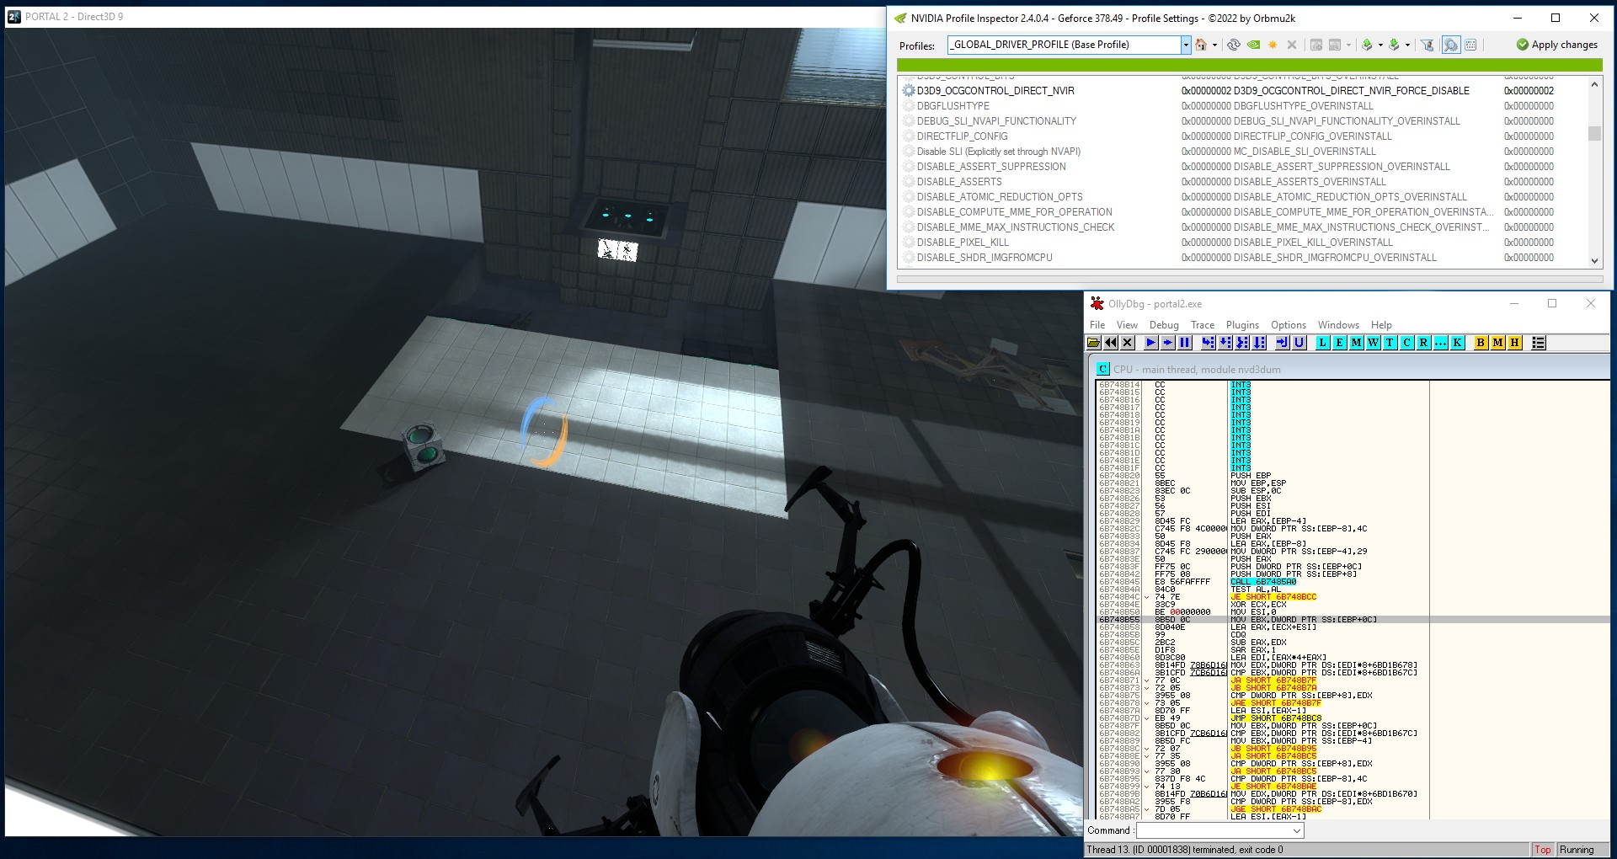This screenshot has width=1617, height=859.
Task: Click the Open file folder icon in OllyDbg
Action: coord(1093,343)
